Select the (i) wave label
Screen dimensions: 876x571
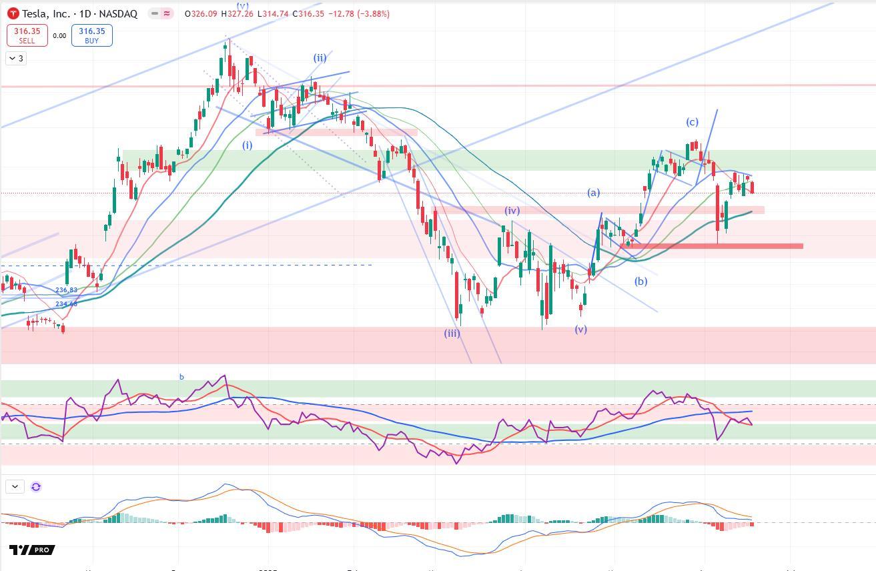(x=248, y=145)
